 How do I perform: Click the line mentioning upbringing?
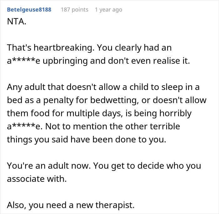click(x=99, y=61)
